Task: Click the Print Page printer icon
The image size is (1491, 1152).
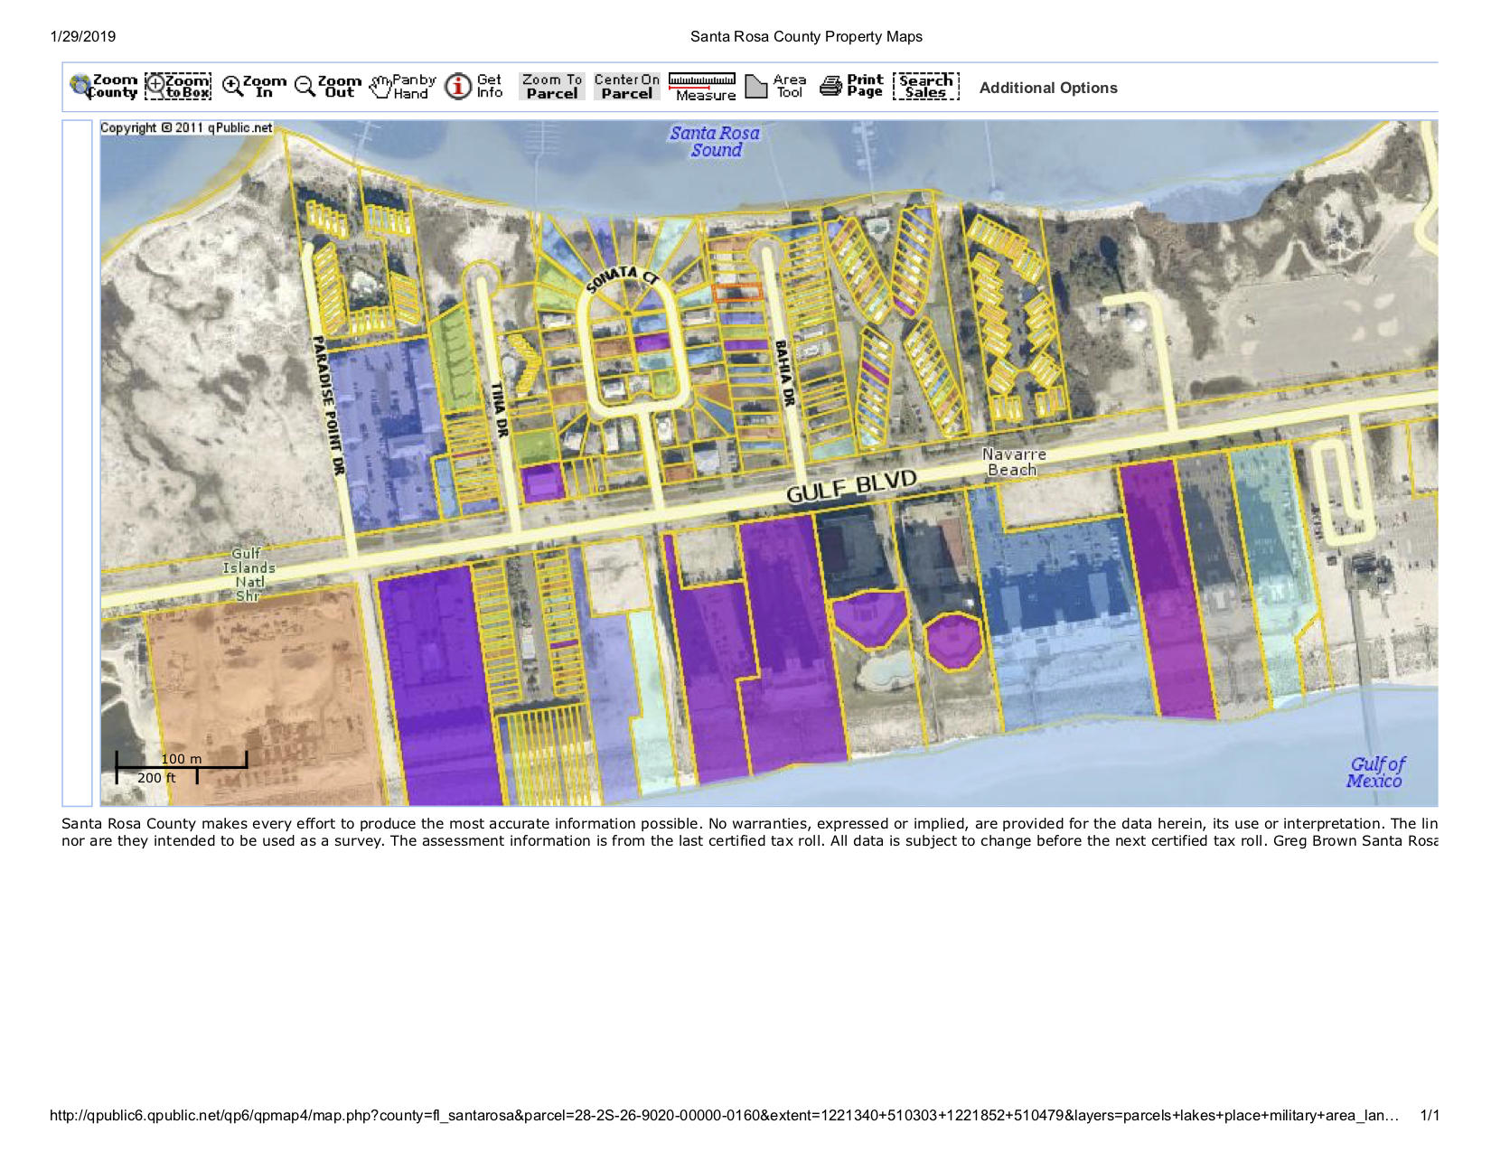Action: [850, 87]
